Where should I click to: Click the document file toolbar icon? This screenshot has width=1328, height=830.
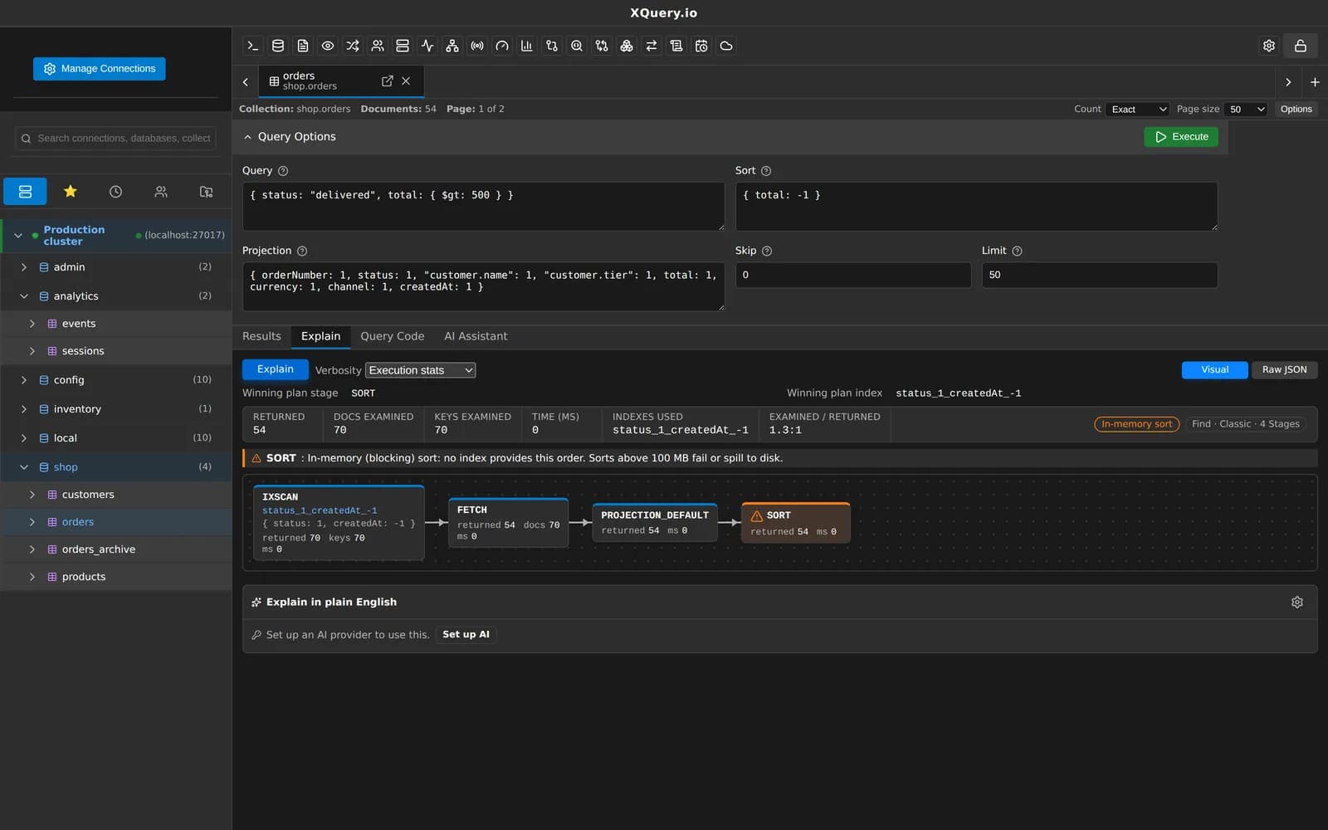point(303,46)
